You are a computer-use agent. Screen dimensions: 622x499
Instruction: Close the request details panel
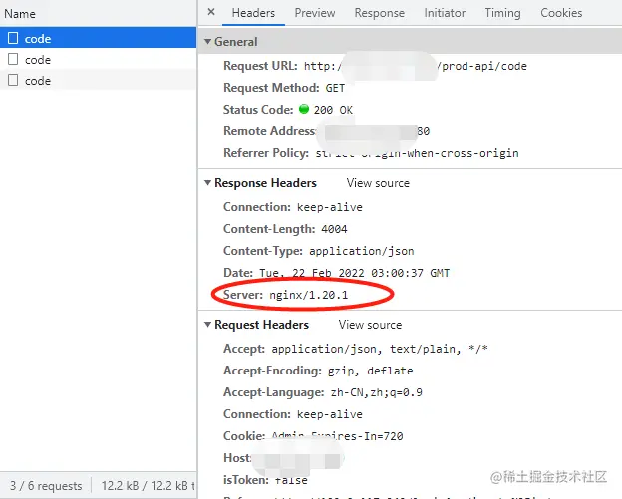tap(211, 12)
